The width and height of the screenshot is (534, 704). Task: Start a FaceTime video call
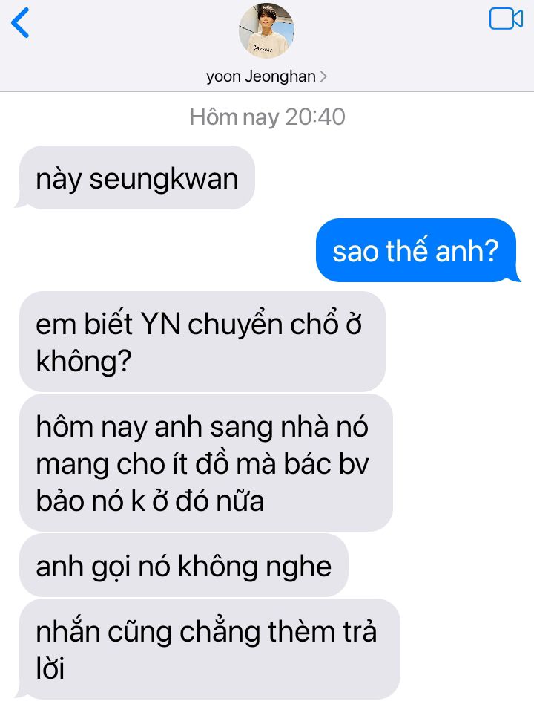pyautogui.click(x=506, y=19)
